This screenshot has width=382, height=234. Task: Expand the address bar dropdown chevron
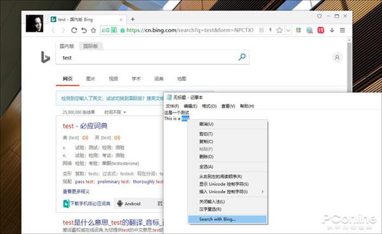[288, 31]
